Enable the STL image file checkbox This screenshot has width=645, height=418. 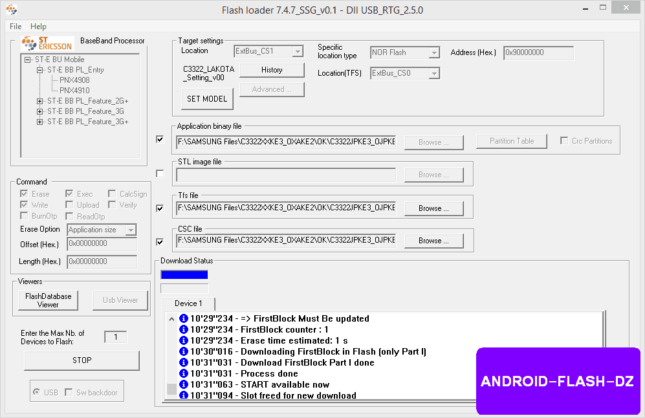pyautogui.click(x=159, y=173)
